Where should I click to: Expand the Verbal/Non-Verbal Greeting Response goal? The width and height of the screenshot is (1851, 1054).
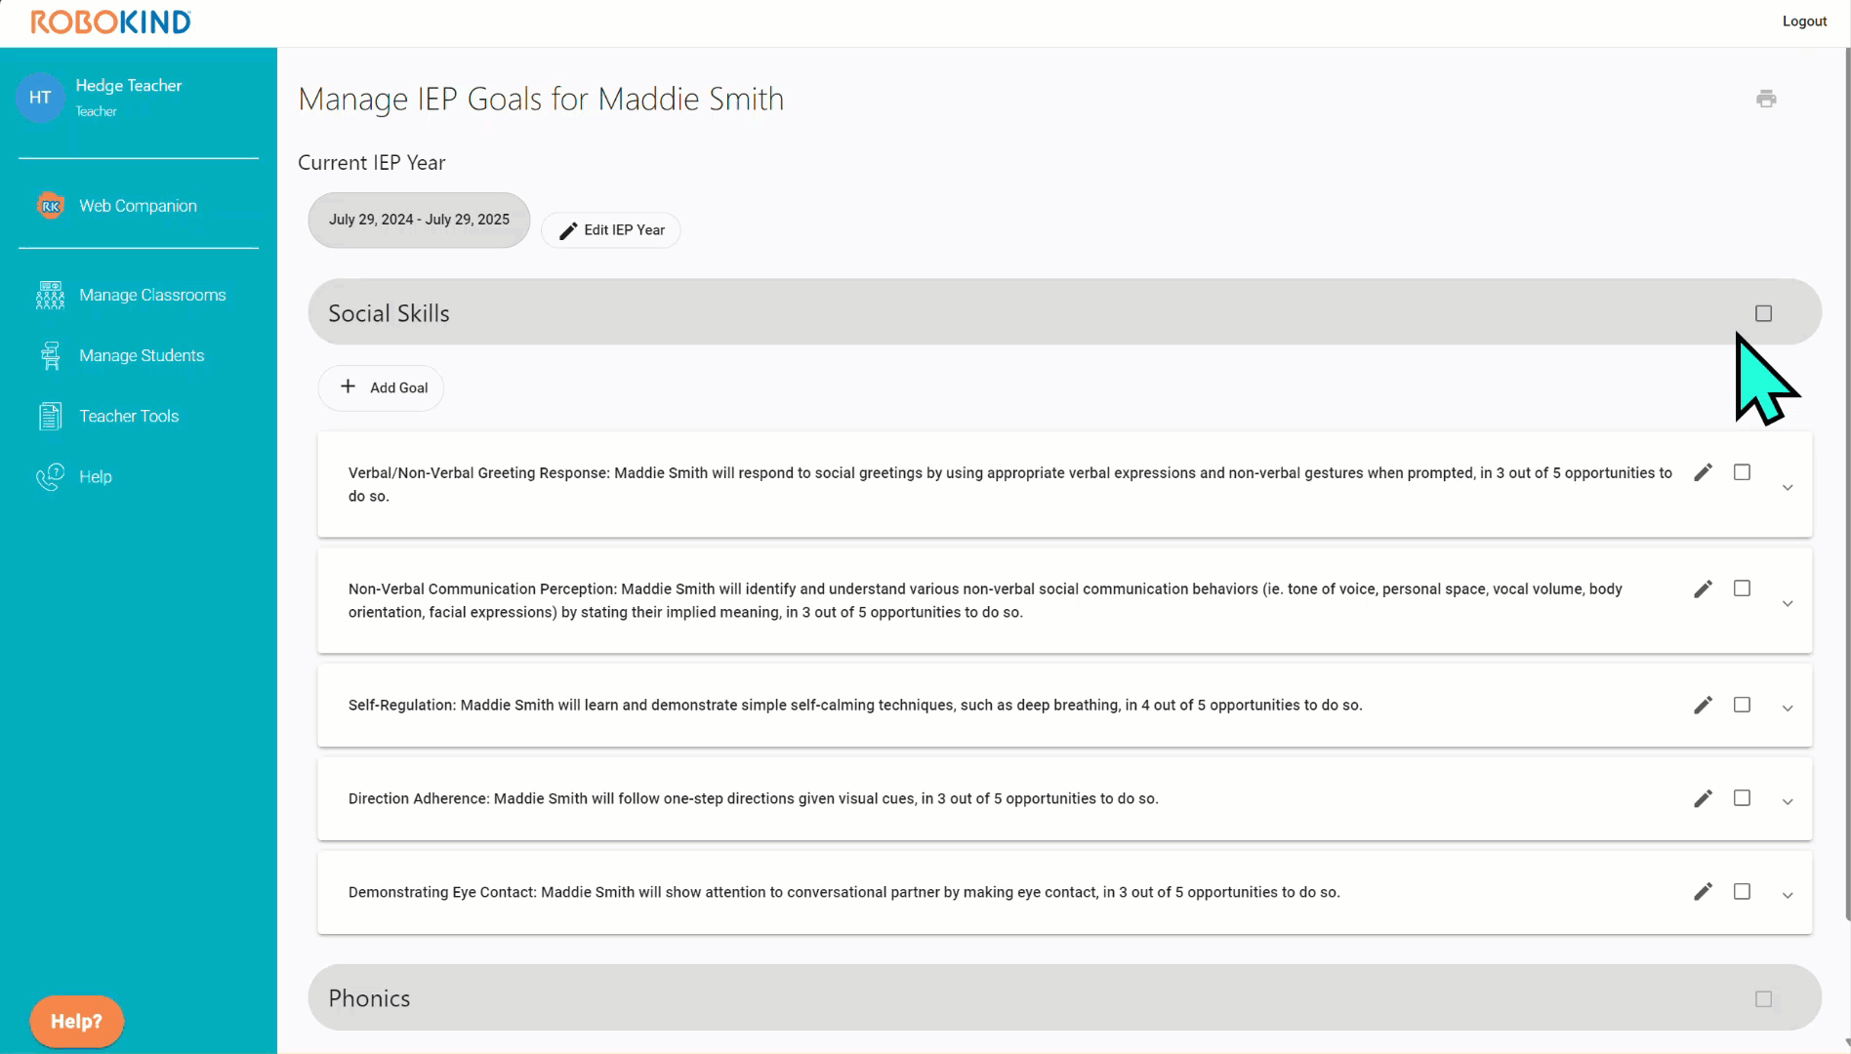pyautogui.click(x=1788, y=487)
